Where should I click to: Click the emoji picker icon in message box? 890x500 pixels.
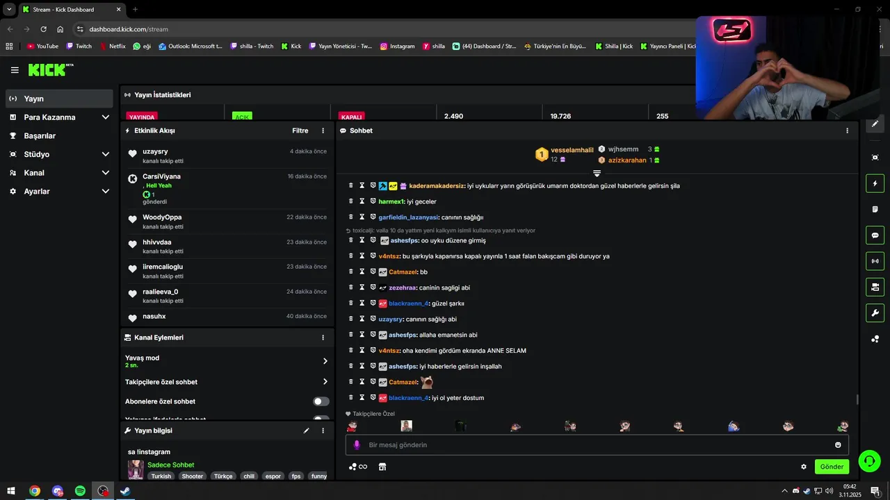(x=838, y=445)
